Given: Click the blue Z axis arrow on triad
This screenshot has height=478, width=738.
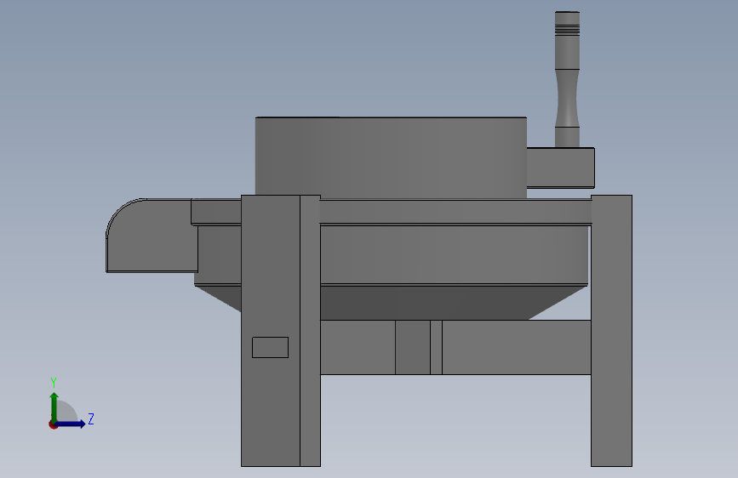Looking at the screenshot, I should [71, 424].
